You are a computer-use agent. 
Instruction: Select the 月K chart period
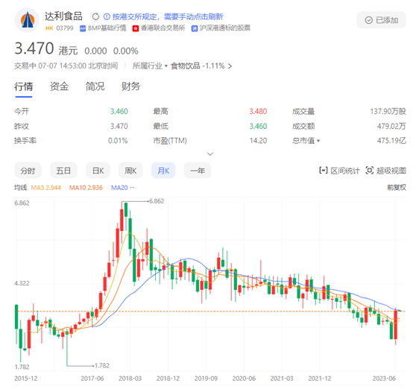[x=163, y=171]
